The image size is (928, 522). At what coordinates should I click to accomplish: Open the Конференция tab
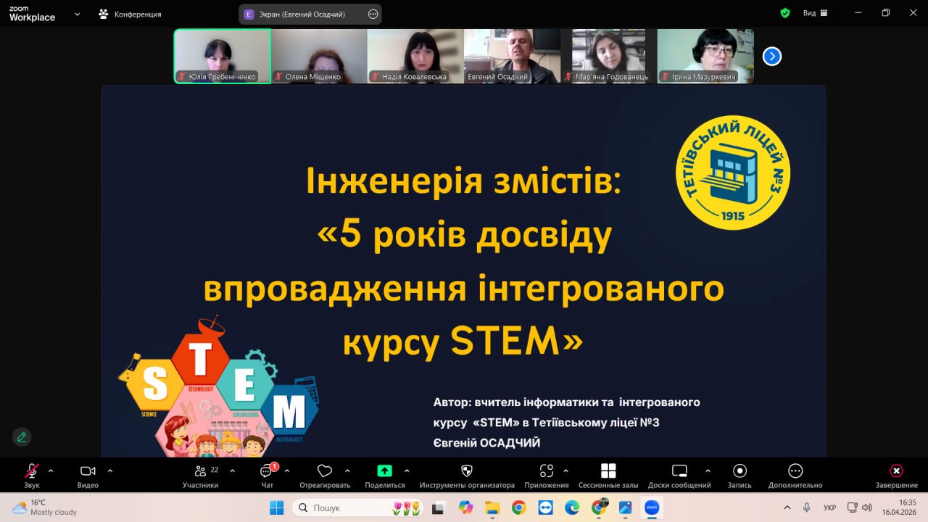click(x=130, y=14)
